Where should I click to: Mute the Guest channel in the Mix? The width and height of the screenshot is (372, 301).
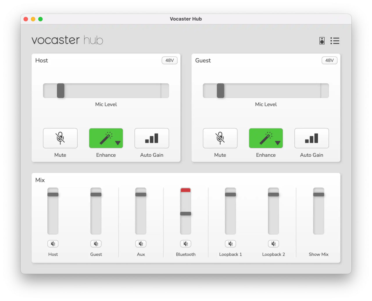click(96, 244)
